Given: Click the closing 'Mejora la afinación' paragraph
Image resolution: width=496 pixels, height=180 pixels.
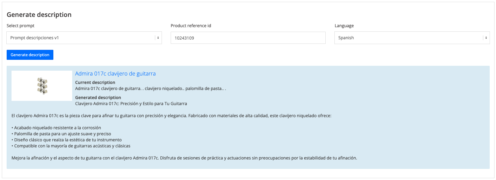Looking at the screenshot, I should point(184,158).
